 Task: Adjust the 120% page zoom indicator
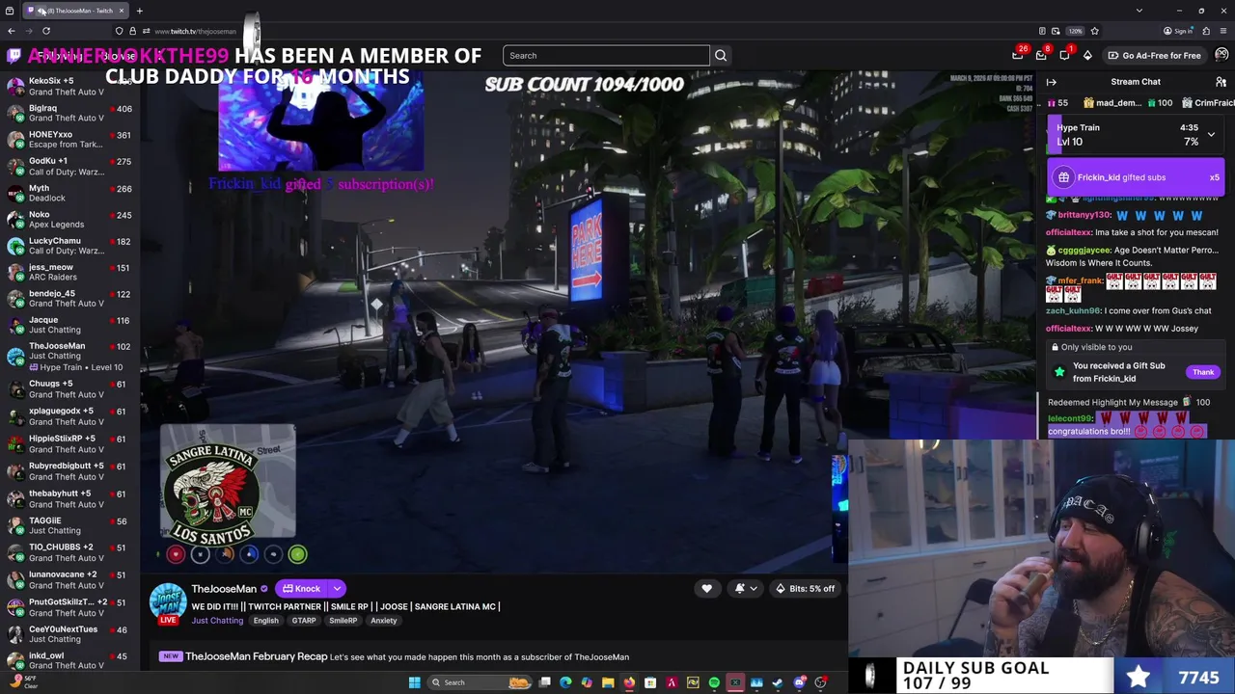click(1075, 31)
